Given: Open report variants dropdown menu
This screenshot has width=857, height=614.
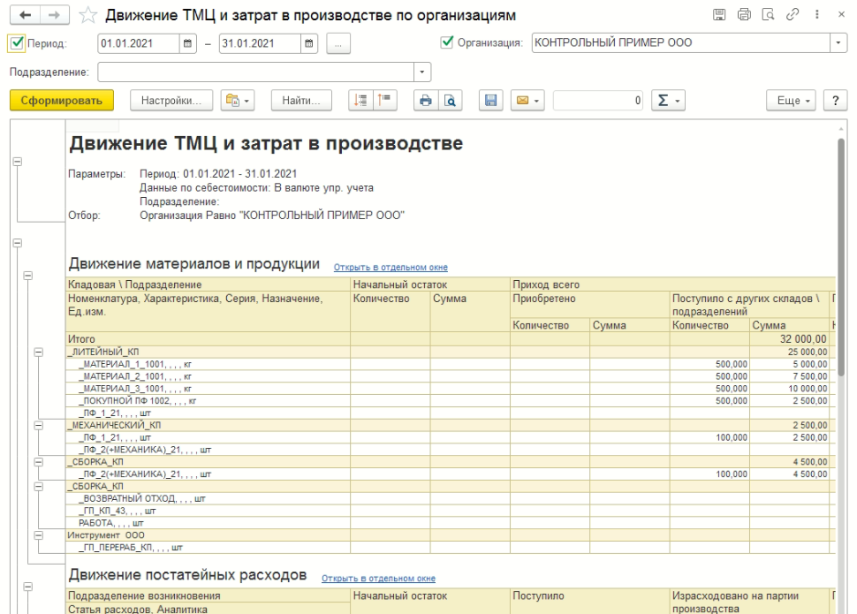Looking at the screenshot, I should click(x=239, y=102).
